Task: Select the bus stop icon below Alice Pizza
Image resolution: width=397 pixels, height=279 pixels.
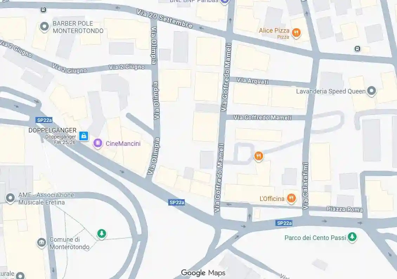Action: pyautogui.click(x=357, y=48)
